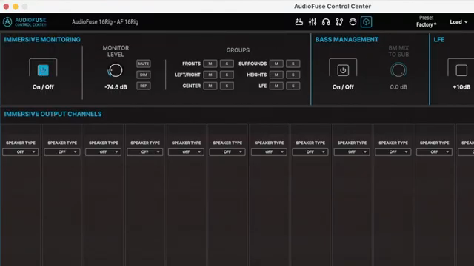Image resolution: width=474 pixels, height=266 pixels.
Task: Click the AudioFuse Control Center window title
Action: [x=333, y=7]
